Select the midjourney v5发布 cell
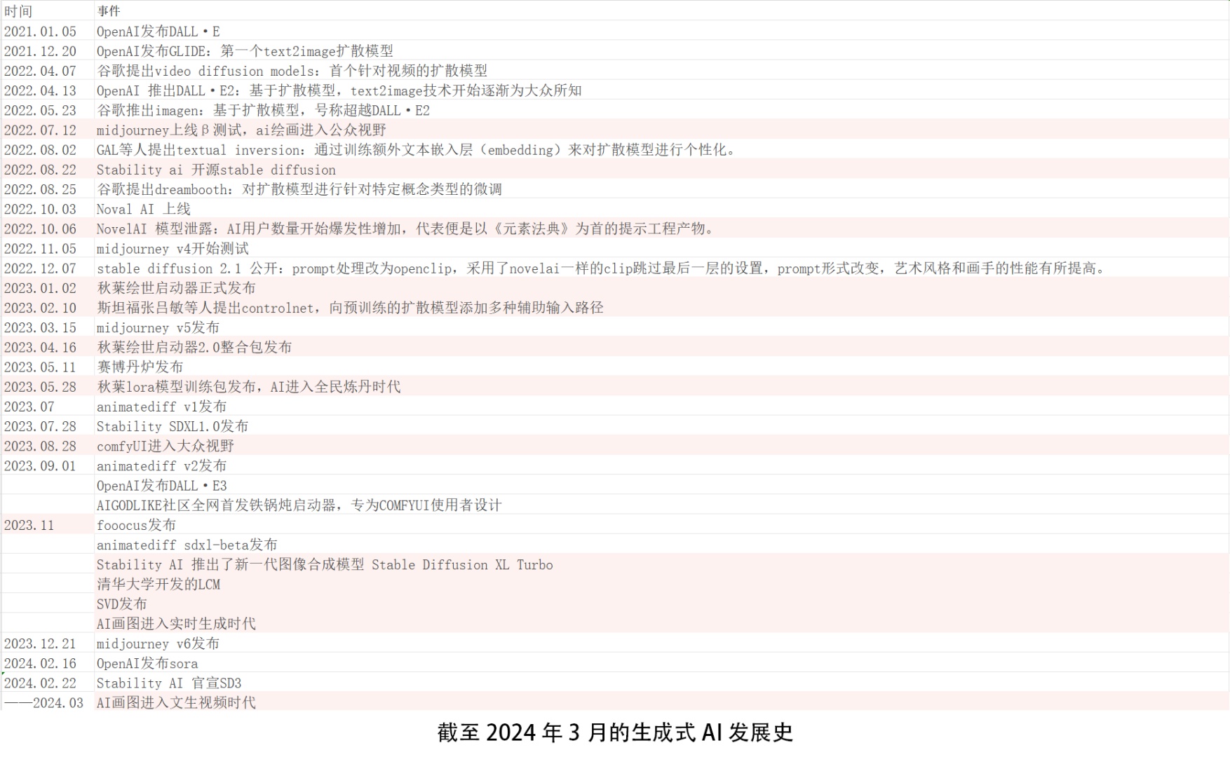The width and height of the screenshot is (1230, 757). (x=661, y=327)
